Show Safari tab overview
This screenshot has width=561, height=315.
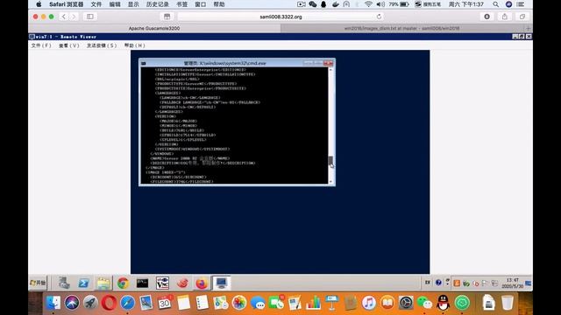pos(522,17)
